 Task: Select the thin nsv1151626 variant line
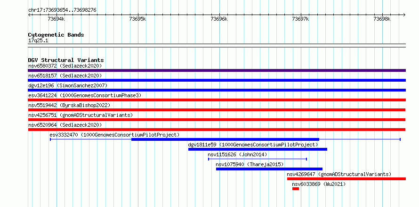click(x=258, y=159)
